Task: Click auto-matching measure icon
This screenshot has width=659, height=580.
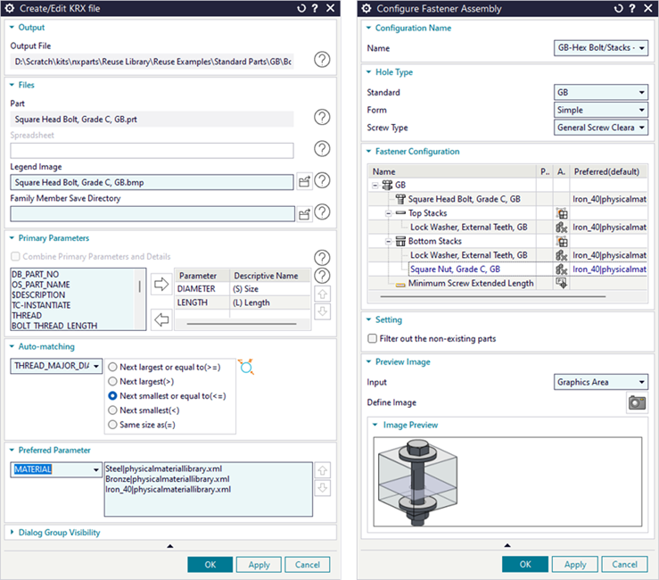Action: pyautogui.click(x=246, y=367)
